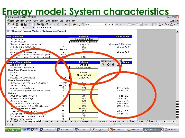Open the File menu
This screenshot has height=138, width=185.
coord(13,21)
